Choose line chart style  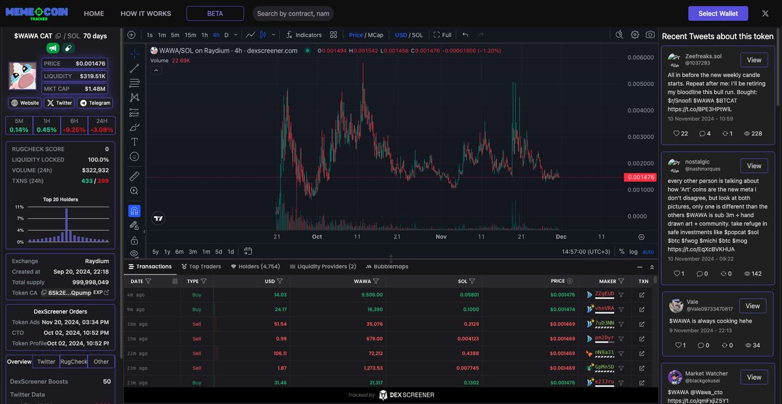pos(251,35)
